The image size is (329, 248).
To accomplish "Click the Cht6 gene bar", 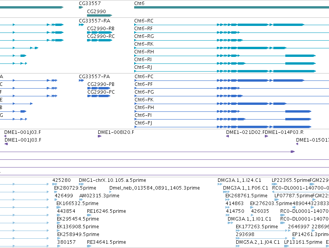I will (x=232, y=7).
